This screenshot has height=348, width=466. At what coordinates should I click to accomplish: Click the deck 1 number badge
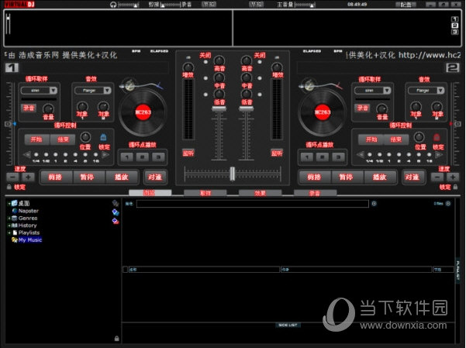coord(12,67)
